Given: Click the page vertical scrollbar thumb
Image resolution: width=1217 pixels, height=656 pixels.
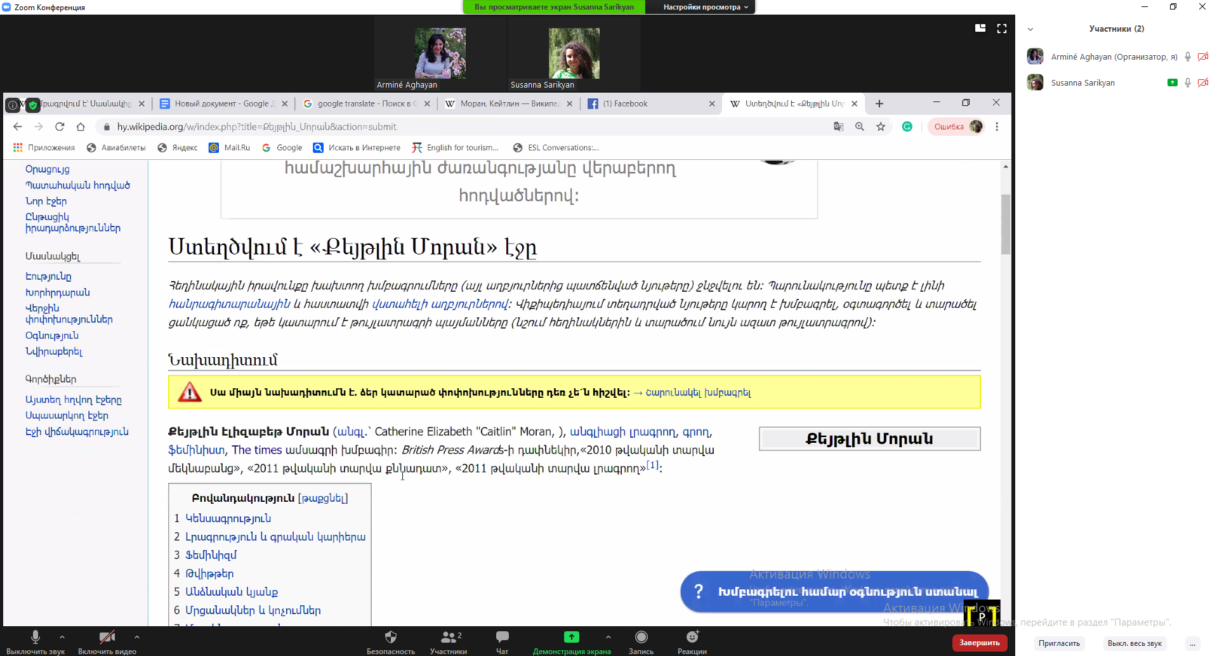Looking at the screenshot, I should tap(1006, 224).
